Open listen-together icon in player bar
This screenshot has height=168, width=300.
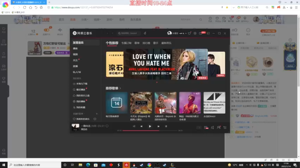(219, 127)
